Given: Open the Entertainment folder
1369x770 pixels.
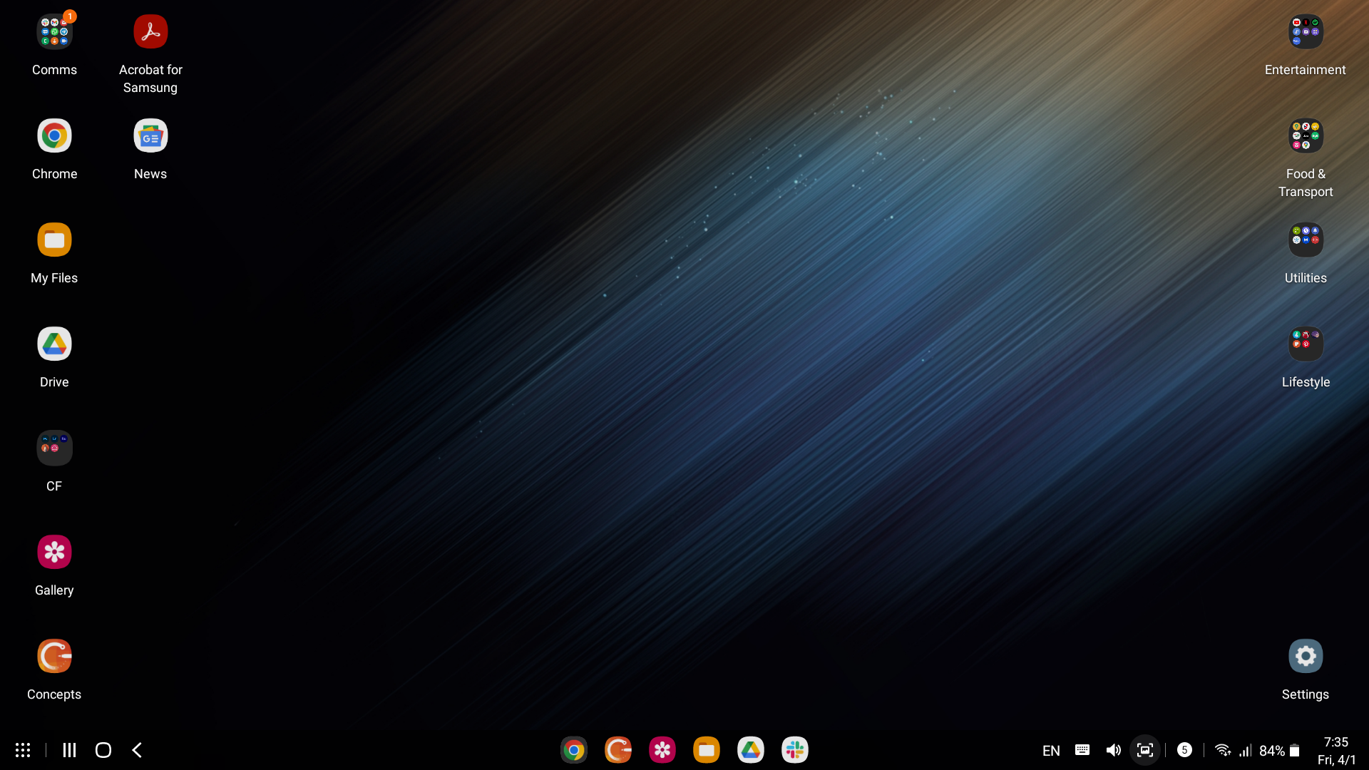Looking at the screenshot, I should [1306, 32].
